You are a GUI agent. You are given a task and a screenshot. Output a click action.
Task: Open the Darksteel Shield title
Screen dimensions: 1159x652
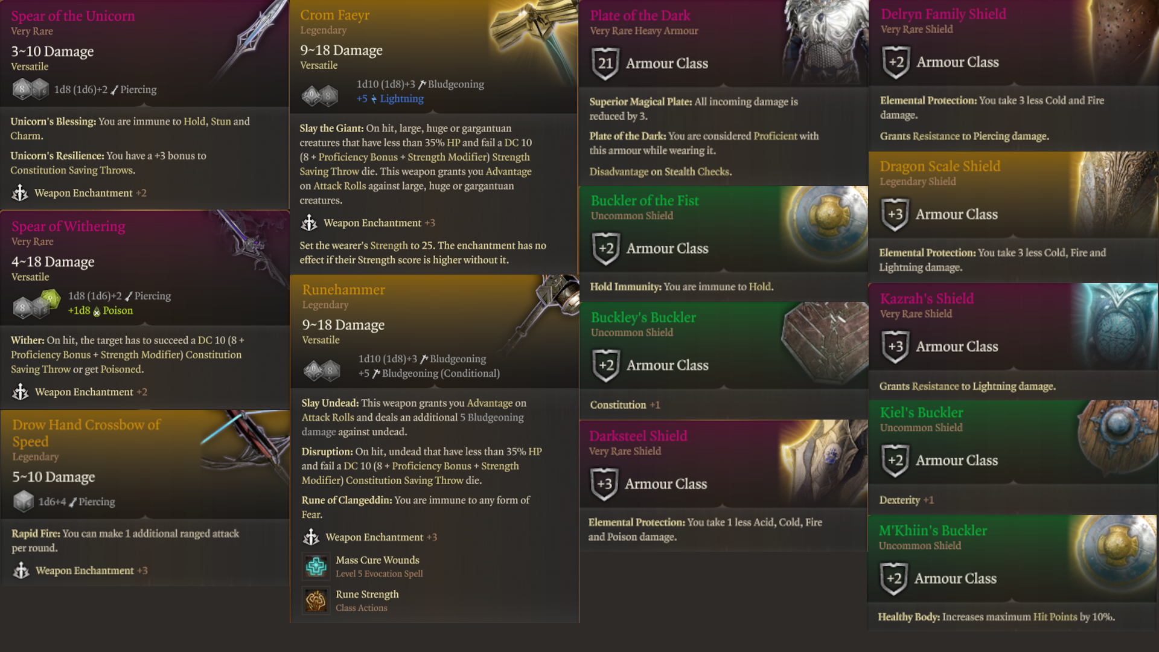pyautogui.click(x=638, y=436)
